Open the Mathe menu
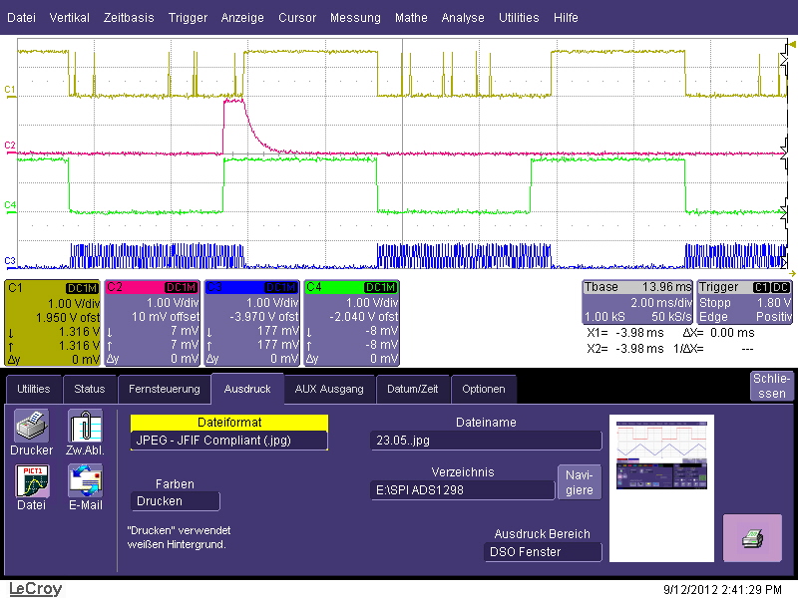 410,17
